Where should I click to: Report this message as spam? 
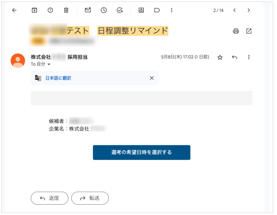pyautogui.click(x=50, y=10)
